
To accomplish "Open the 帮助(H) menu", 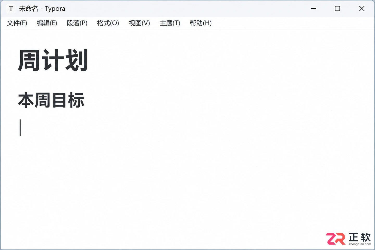I will (x=201, y=23).
